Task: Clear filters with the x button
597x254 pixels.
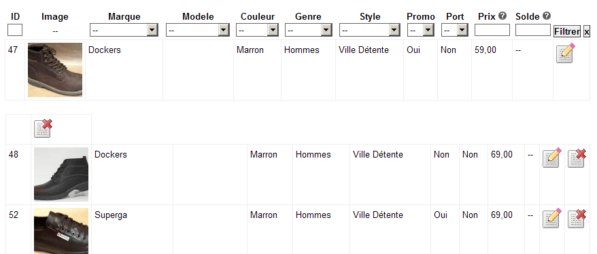Action: tap(587, 31)
